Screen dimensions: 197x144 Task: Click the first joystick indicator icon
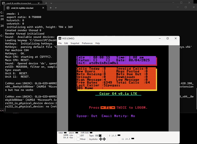(x=101, y=139)
